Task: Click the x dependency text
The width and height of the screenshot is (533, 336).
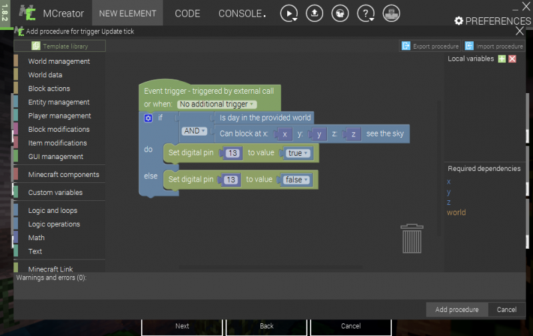Action: (x=448, y=182)
